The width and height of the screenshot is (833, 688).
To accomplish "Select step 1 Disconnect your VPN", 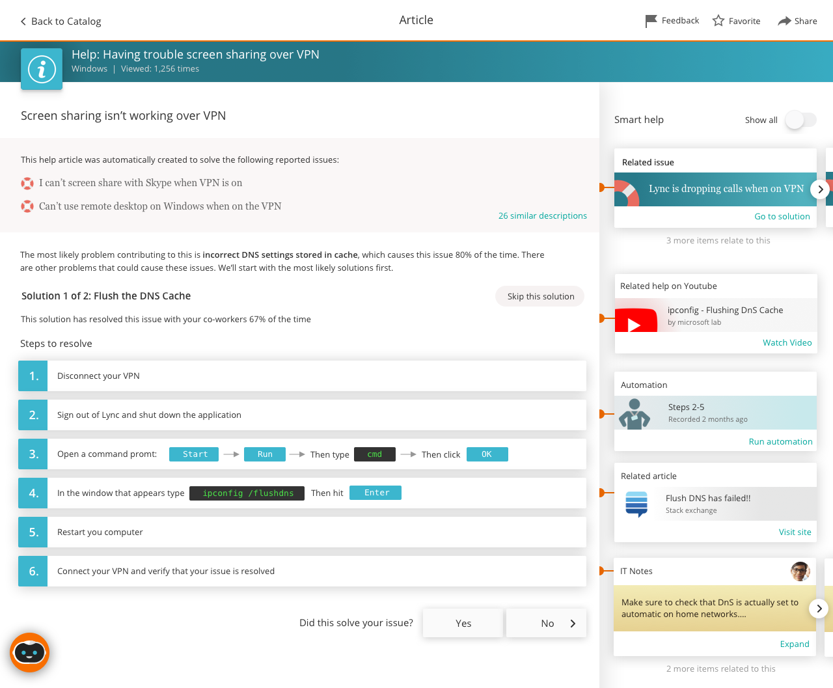I will tap(302, 376).
